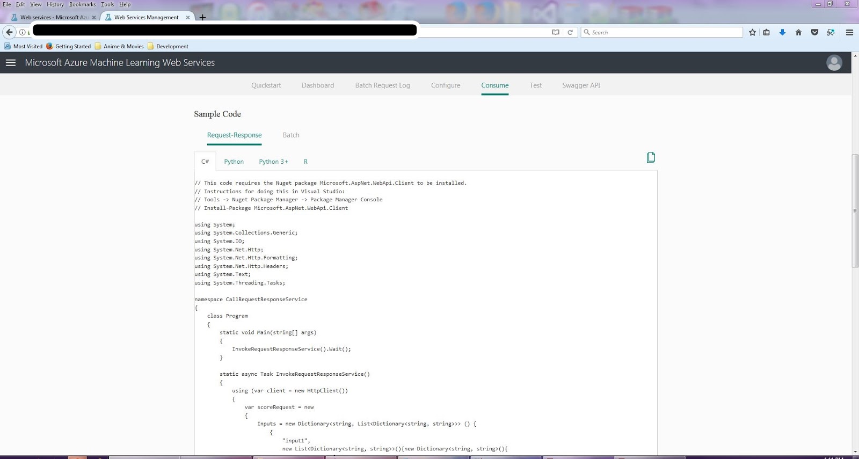Select C# language tab

(x=205, y=162)
